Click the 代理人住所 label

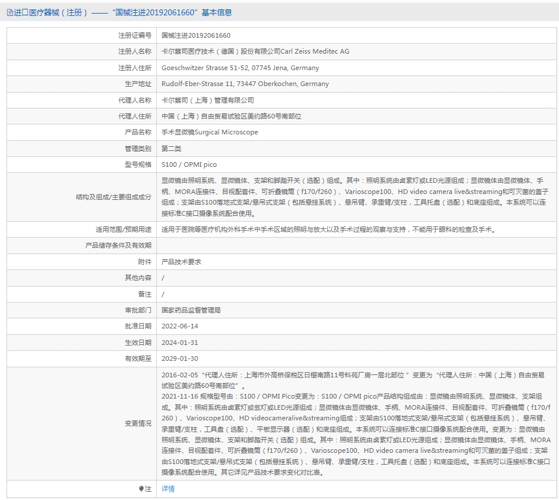pos(135,116)
